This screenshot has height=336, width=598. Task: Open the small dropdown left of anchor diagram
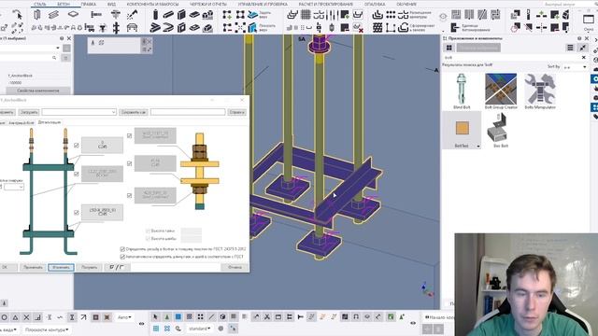[x=14, y=187]
